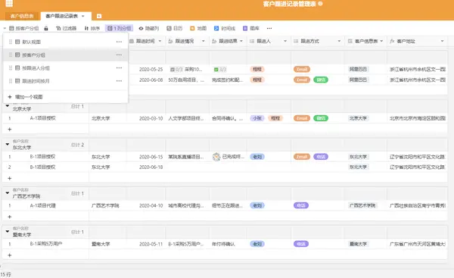Add a row under 北京大学 group

point(10,129)
